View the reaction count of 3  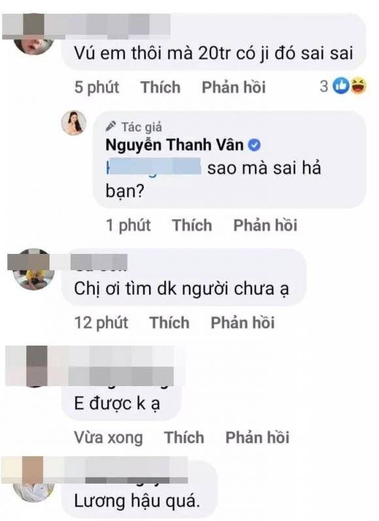click(324, 86)
